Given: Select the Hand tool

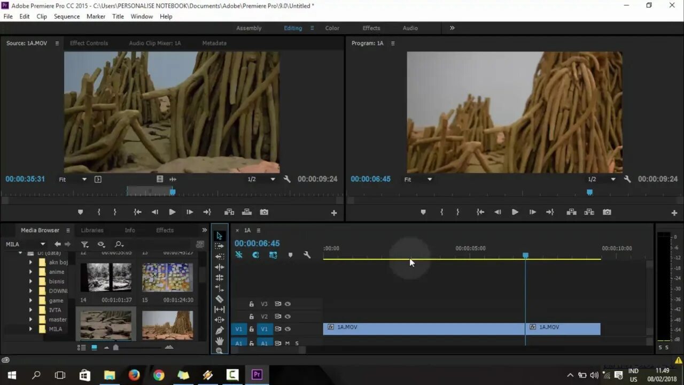Looking at the screenshot, I should coord(219,341).
